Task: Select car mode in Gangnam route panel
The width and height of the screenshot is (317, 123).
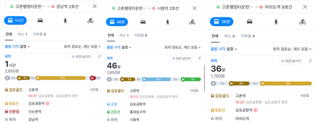Action: [x=40, y=21]
